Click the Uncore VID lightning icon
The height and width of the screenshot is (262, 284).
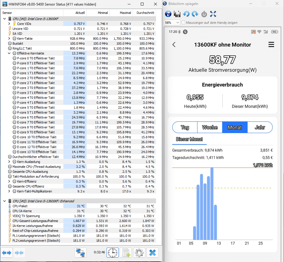pyautogui.click(x=10, y=29)
